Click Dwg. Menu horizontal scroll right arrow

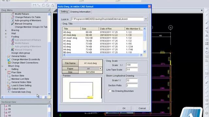coord(46,97)
